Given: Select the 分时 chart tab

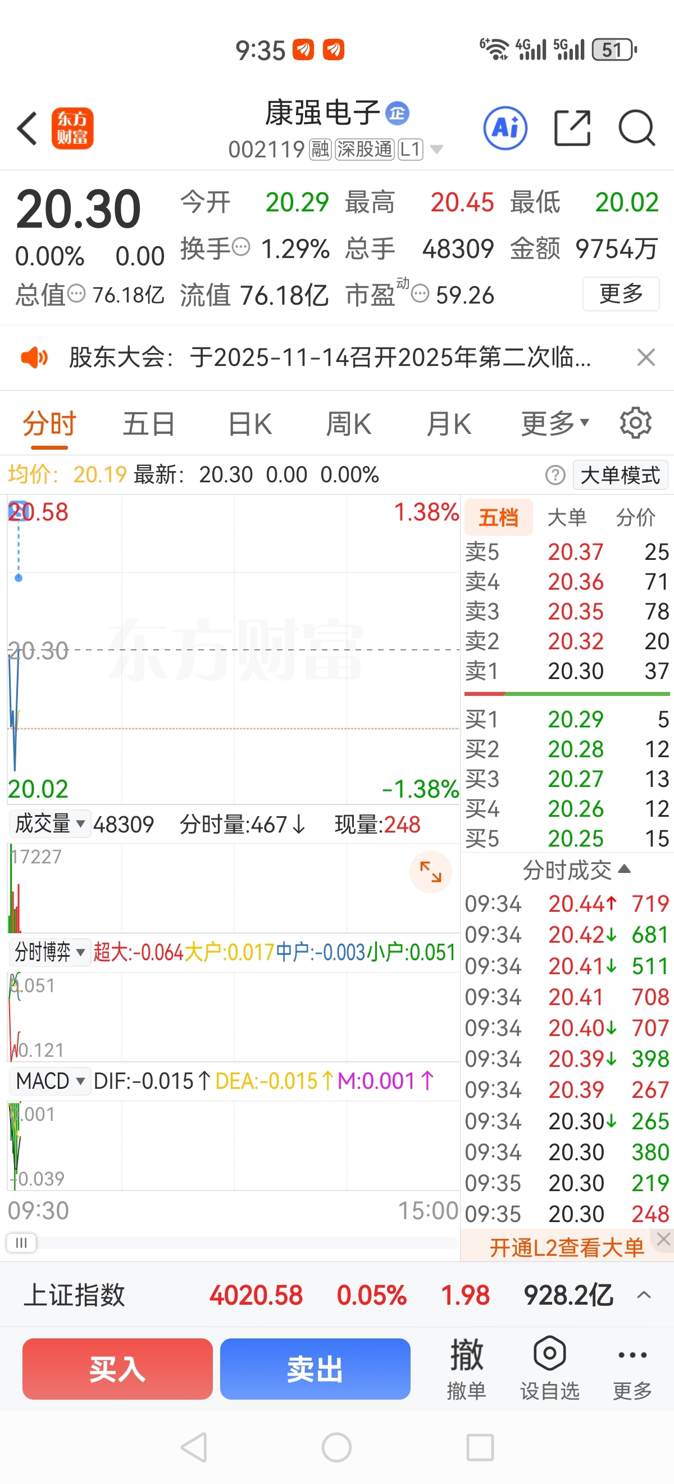Looking at the screenshot, I should 49,424.
